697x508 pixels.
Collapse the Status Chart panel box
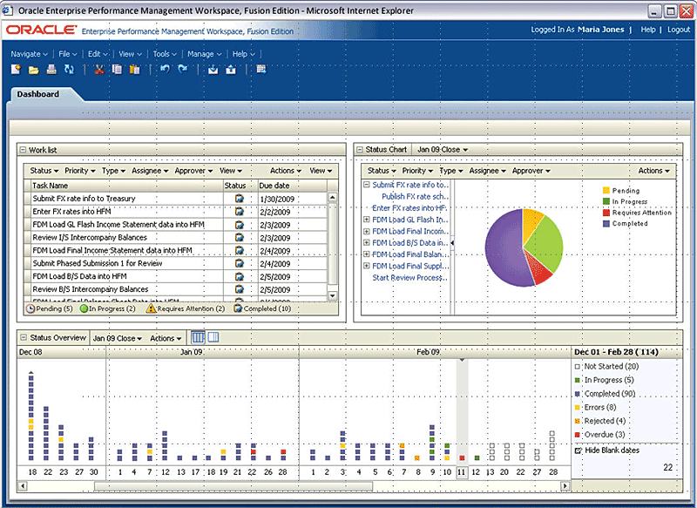[360, 150]
